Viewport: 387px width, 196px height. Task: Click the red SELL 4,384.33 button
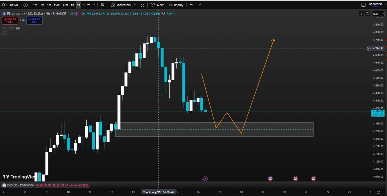pos(10,21)
